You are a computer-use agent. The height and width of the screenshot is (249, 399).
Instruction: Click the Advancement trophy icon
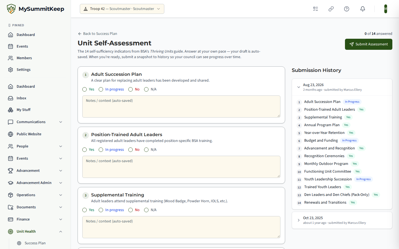coord(11,170)
